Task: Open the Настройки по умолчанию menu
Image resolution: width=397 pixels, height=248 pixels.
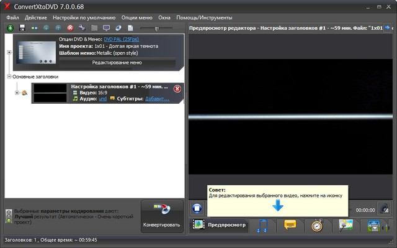Action: click(84, 18)
